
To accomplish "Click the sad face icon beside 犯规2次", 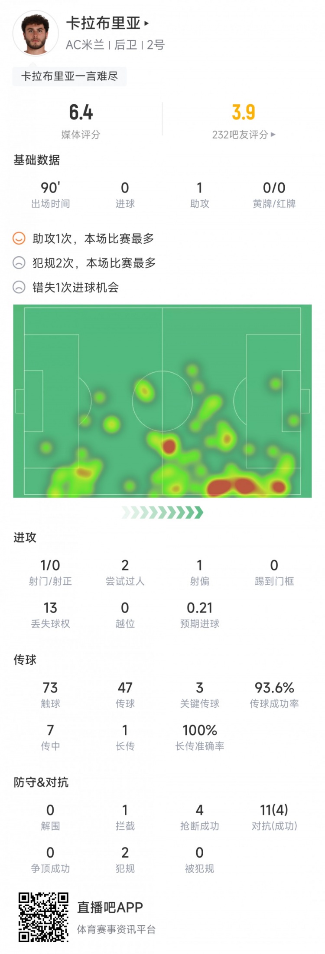I will tap(19, 263).
